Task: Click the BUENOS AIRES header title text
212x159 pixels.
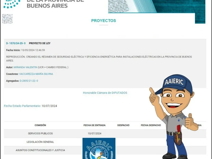Action: (x=47, y=6)
